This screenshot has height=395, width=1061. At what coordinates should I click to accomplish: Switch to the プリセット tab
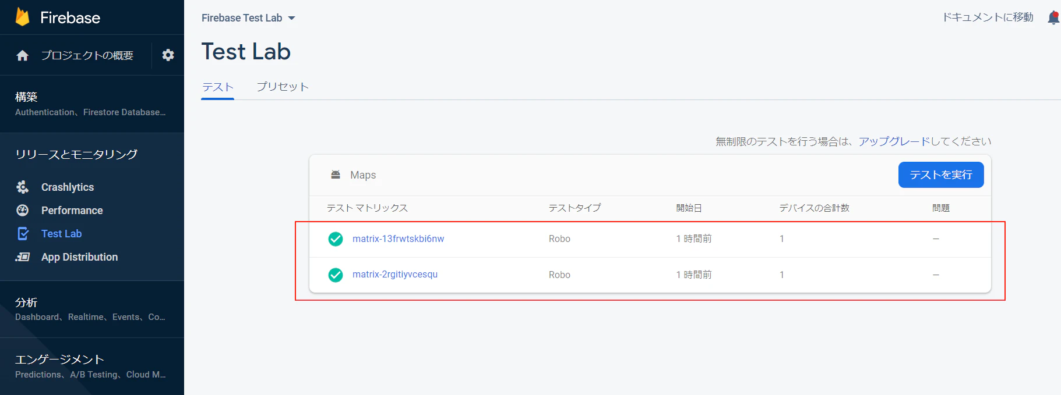tap(283, 87)
